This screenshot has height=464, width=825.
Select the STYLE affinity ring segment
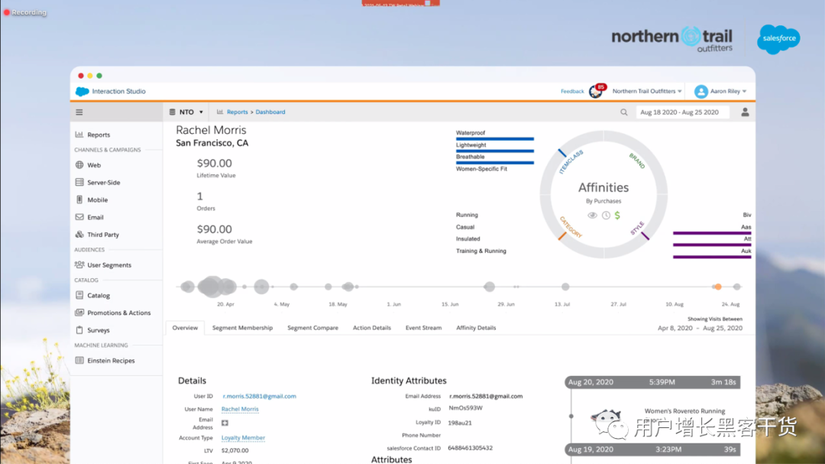point(640,229)
